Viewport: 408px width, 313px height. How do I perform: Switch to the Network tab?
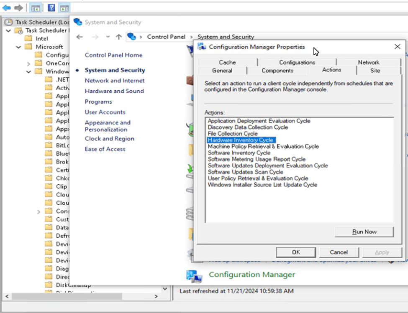368,62
